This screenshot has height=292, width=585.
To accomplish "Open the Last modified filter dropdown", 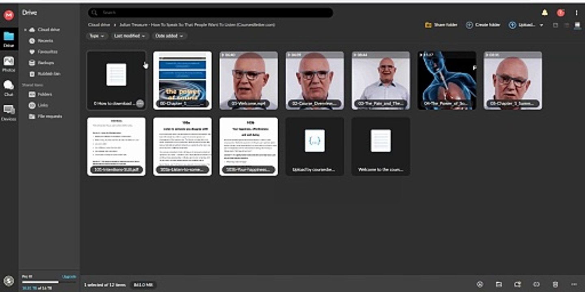I will pyautogui.click(x=130, y=36).
